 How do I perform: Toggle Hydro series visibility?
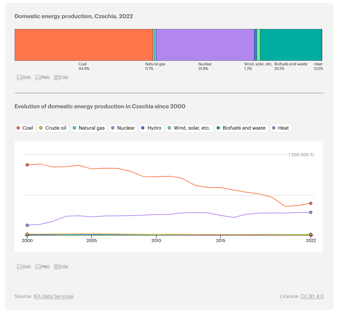[152, 128]
